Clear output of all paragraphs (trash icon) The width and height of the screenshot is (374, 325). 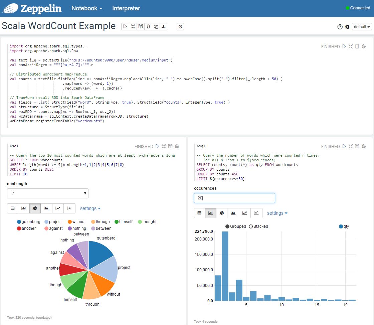click(148, 26)
